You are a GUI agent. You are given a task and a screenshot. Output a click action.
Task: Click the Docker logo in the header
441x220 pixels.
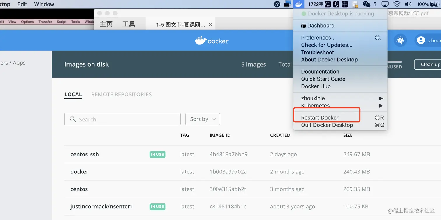coord(212,40)
